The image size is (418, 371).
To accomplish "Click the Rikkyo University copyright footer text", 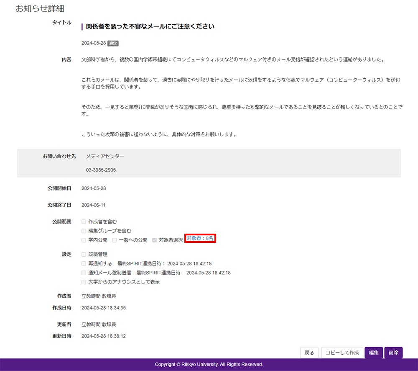I will (209, 364).
